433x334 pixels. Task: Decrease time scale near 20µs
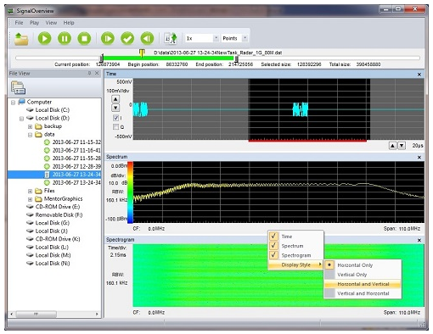coord(402,146)
